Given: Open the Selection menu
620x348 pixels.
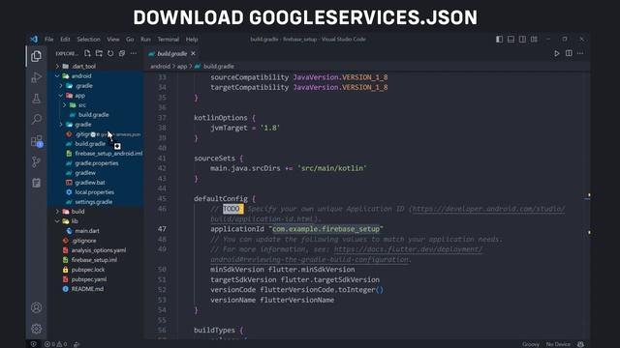Looking at the screenshot, I should pos(88,39).
